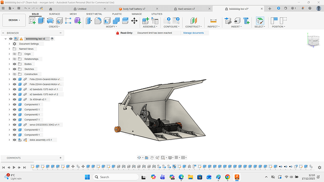Hide the dolos assembly v13:1 component

coord(15,140)
